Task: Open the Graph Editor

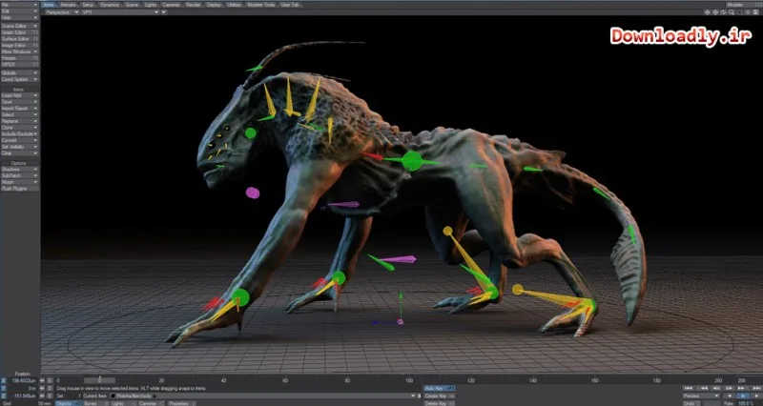Action: [x=19, y=32]
